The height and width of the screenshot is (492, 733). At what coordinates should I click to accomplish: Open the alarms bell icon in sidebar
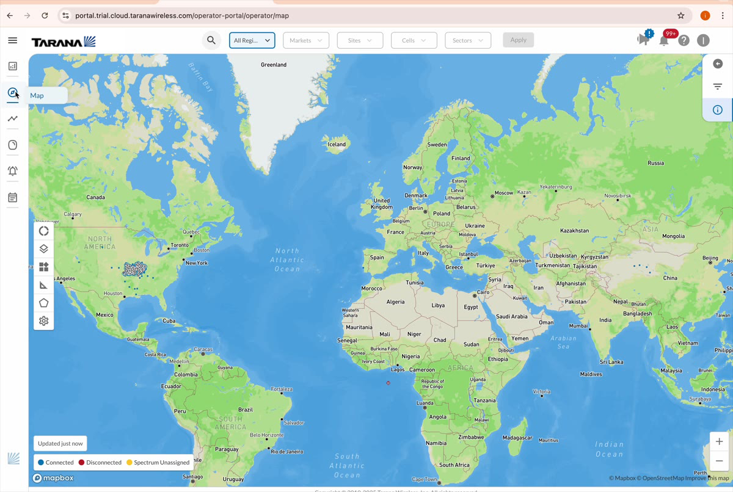12,171
